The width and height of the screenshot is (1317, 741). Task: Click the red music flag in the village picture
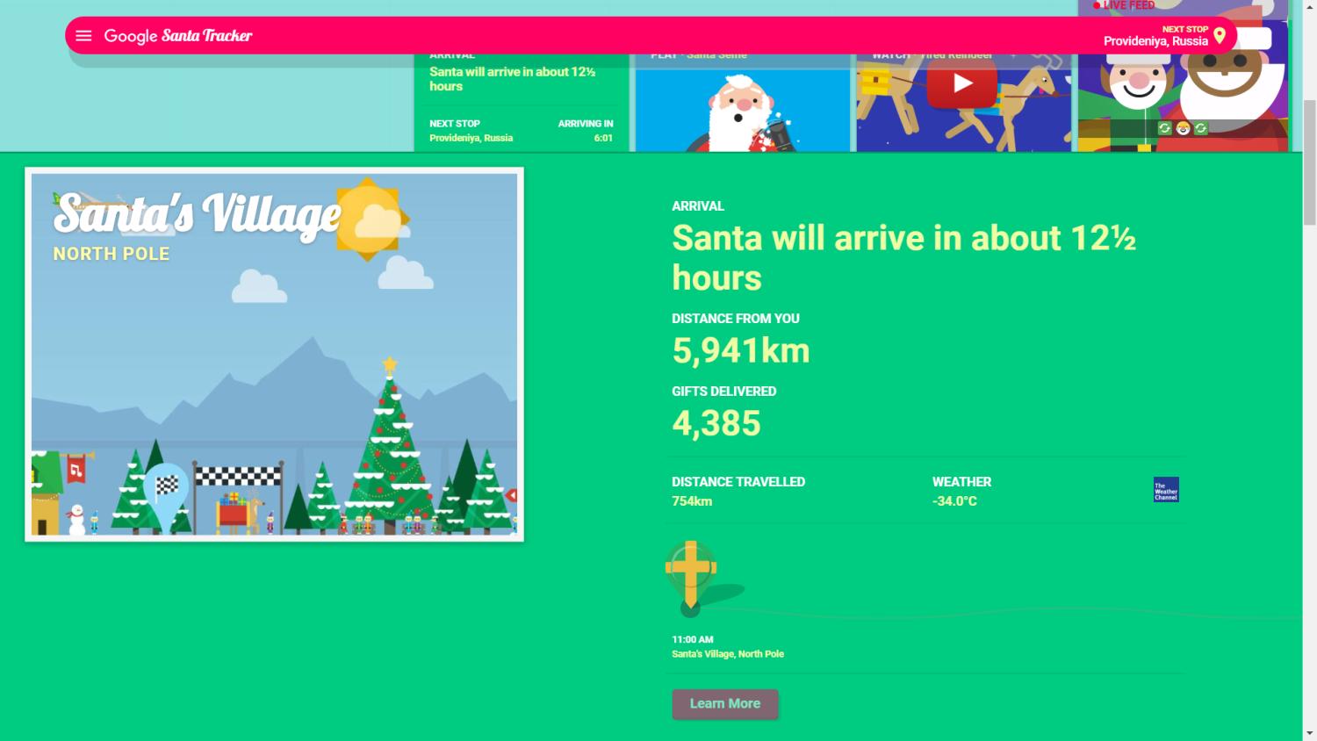(77, 470)
